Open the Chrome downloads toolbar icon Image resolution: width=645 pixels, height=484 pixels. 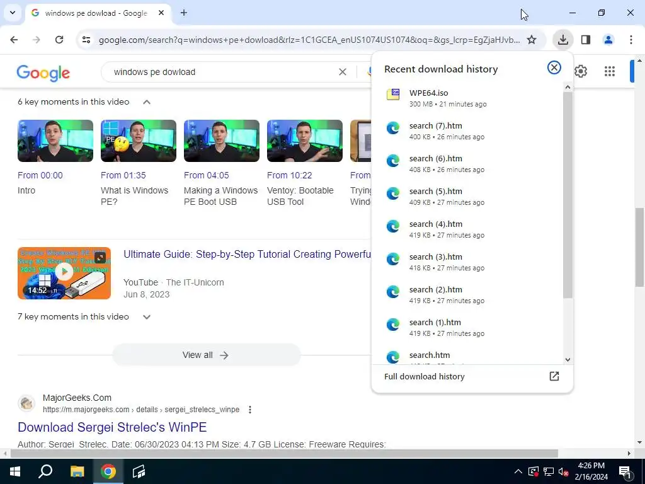click(562, 40)
